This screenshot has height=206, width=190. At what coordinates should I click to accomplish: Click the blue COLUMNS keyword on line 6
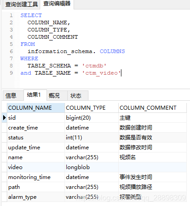pos(112,51)
